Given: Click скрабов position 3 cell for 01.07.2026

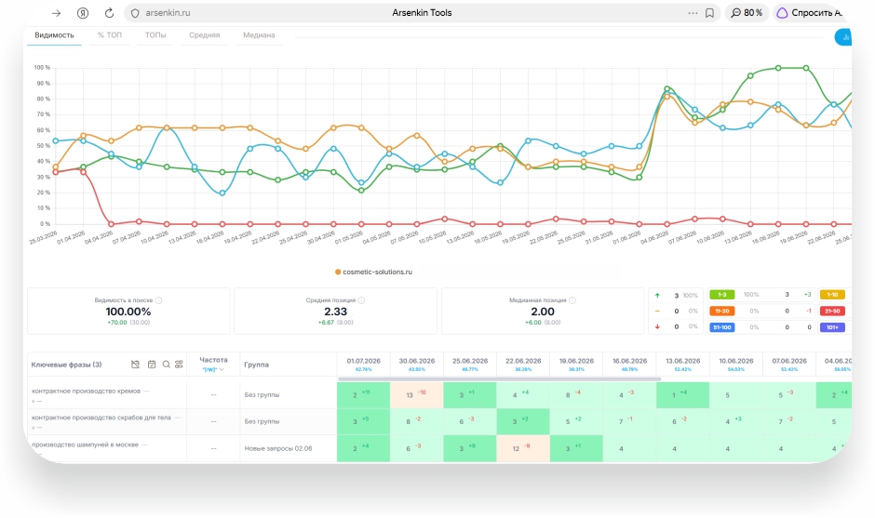Looking at the screenshot, I should coord(363,421).
